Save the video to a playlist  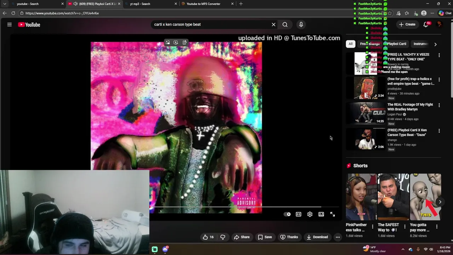coord(265,237)
